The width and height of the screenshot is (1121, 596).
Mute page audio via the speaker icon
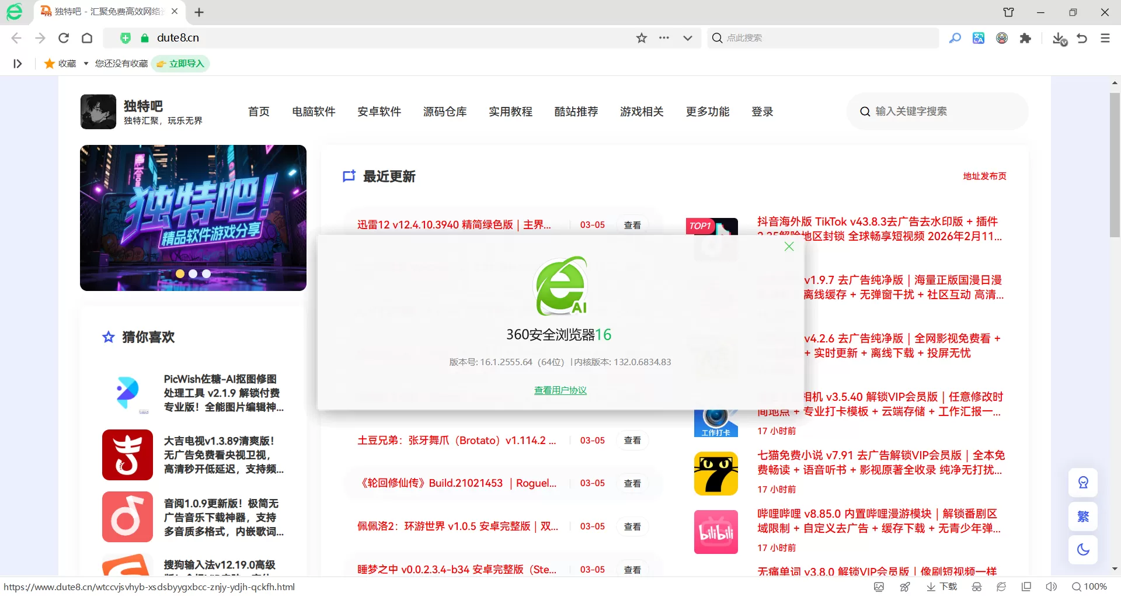(x=1051, y=587)
